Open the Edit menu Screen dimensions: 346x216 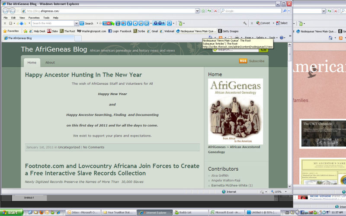(x=13, y=18)
